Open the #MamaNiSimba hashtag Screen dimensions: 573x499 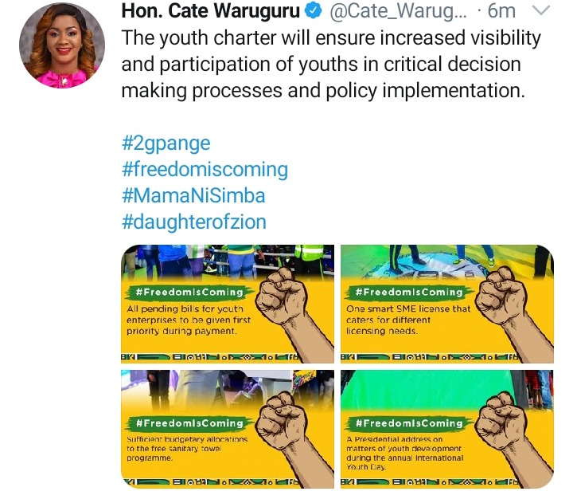pos(193,195)
